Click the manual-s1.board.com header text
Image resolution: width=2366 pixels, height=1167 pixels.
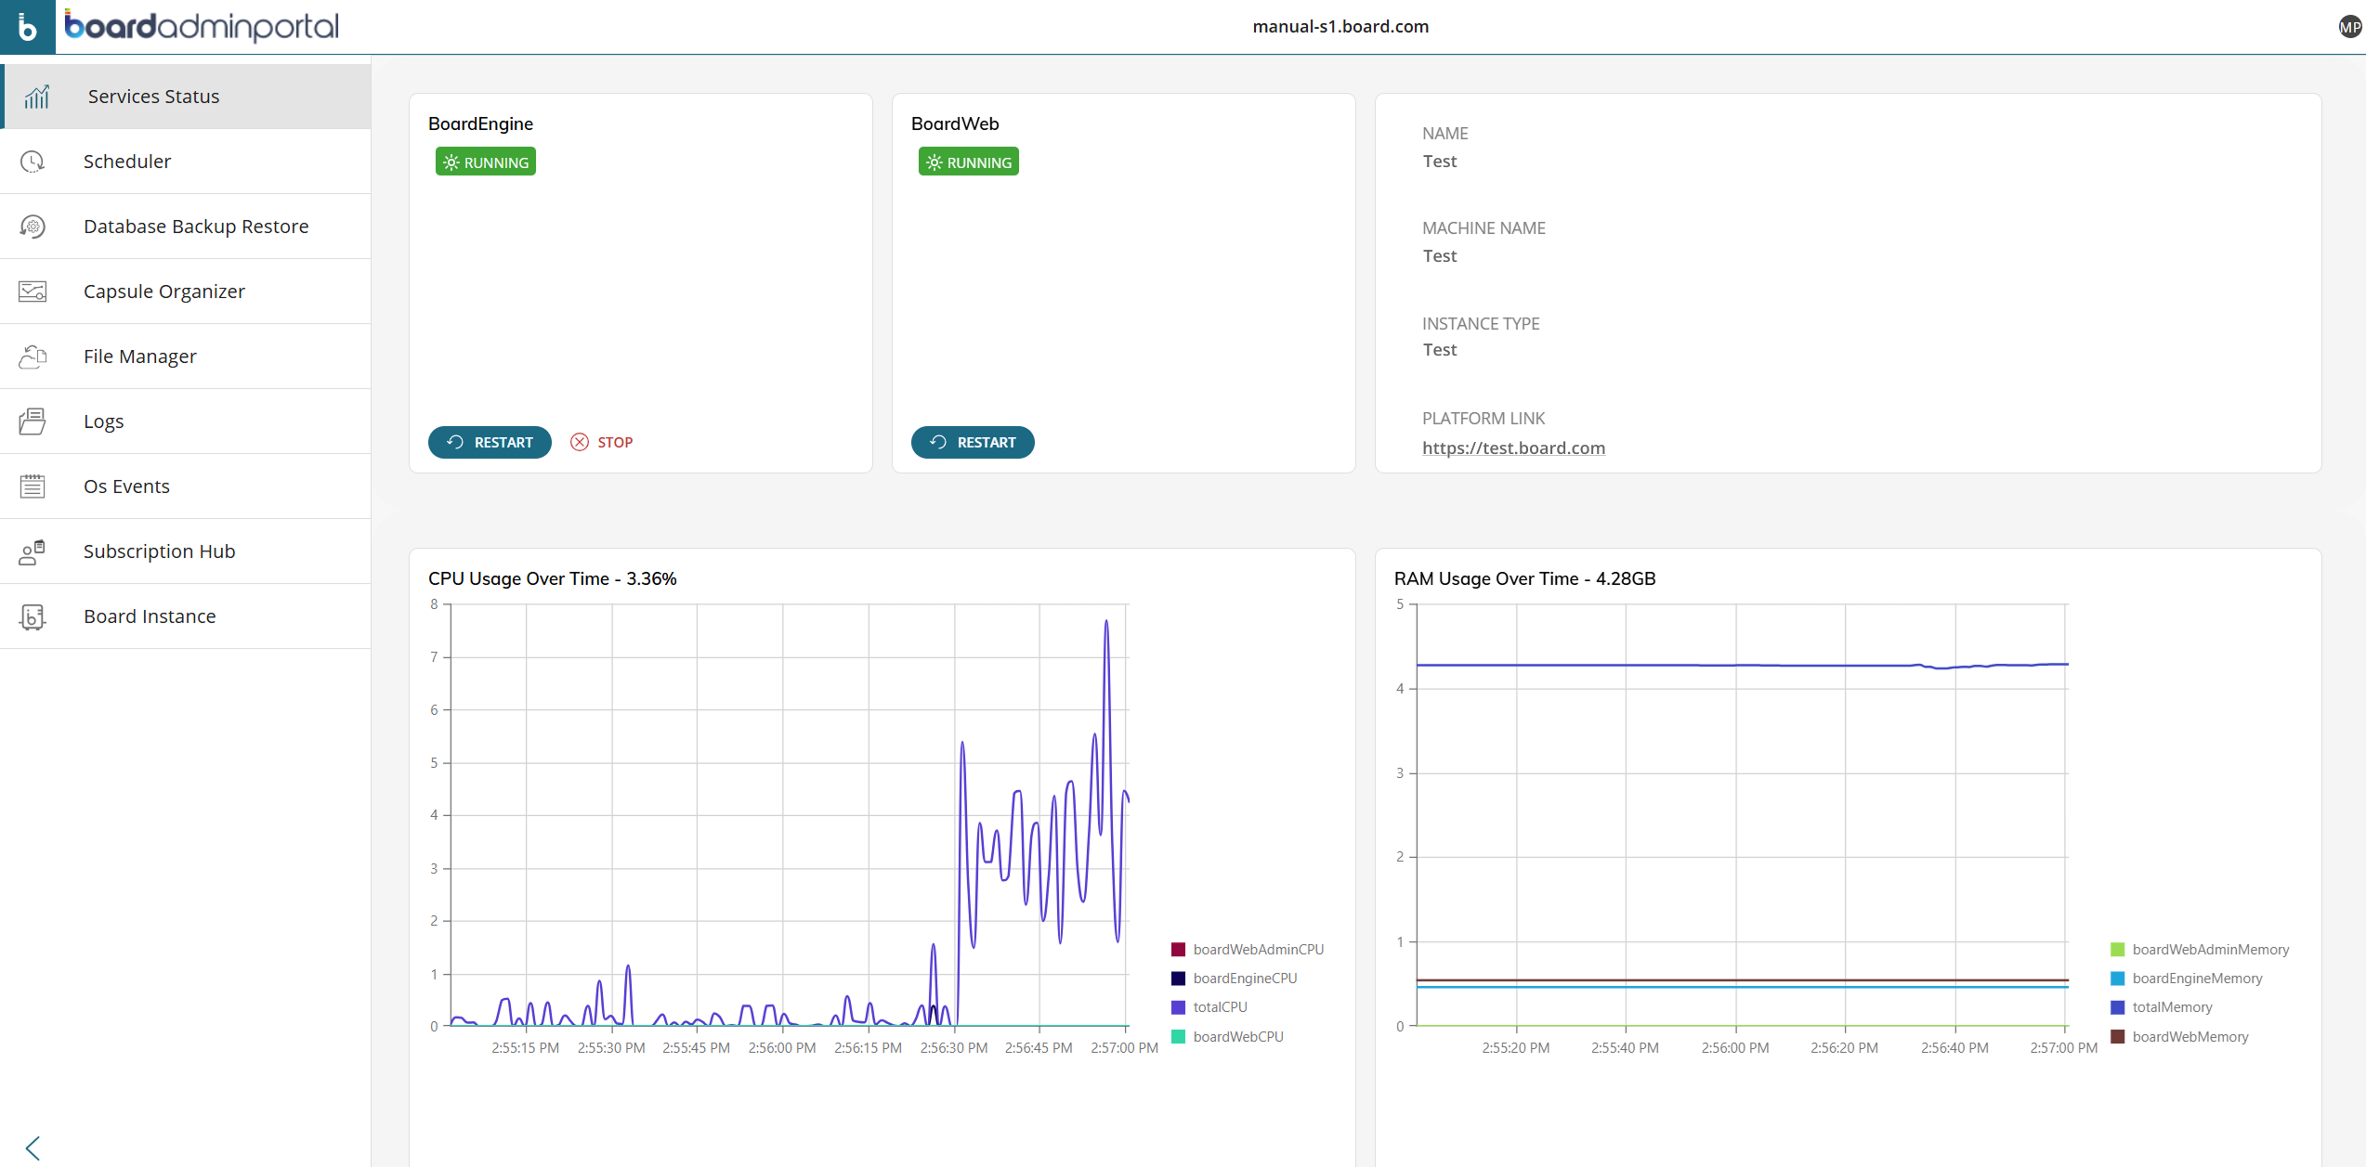coord(1340,26)
